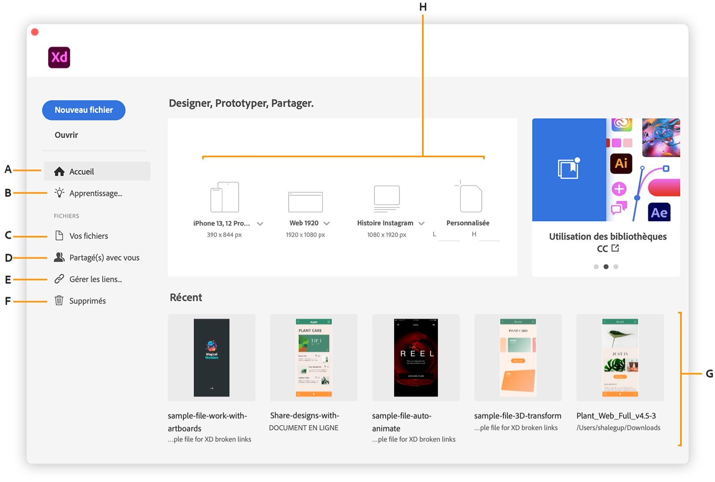Close the window with the red button
This screenshot has width=715, height=482.
point(35,32)
